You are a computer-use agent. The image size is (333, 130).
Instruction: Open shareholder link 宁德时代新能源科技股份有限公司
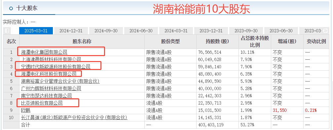coord(55,67)
